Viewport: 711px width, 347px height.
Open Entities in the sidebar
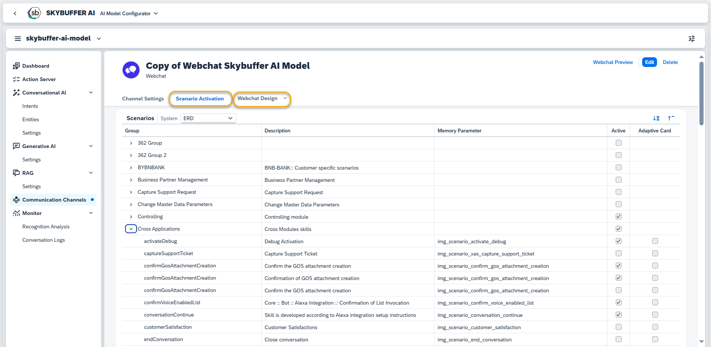point(31,119)
